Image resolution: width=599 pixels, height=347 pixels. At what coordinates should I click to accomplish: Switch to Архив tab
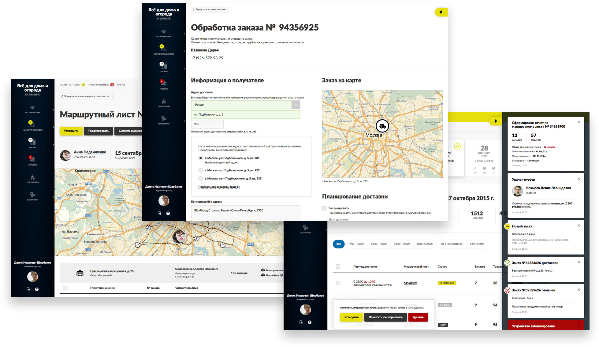click(121, 85)
